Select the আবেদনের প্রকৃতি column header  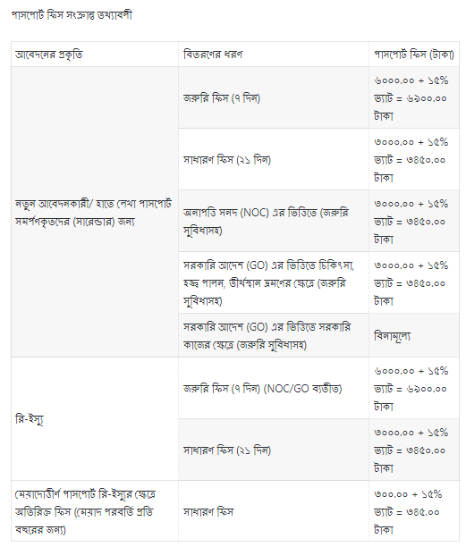pyautogui.click(x=95, y=55)
